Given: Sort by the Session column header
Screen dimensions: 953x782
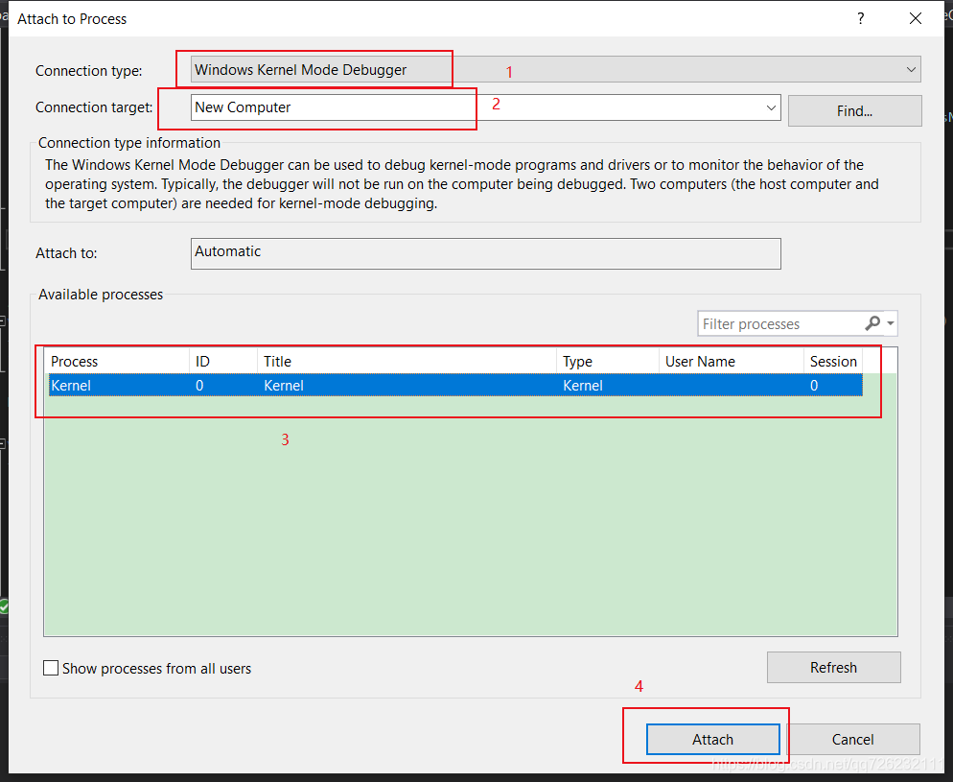Looking at the screenshot, I should tap(833, 361).
